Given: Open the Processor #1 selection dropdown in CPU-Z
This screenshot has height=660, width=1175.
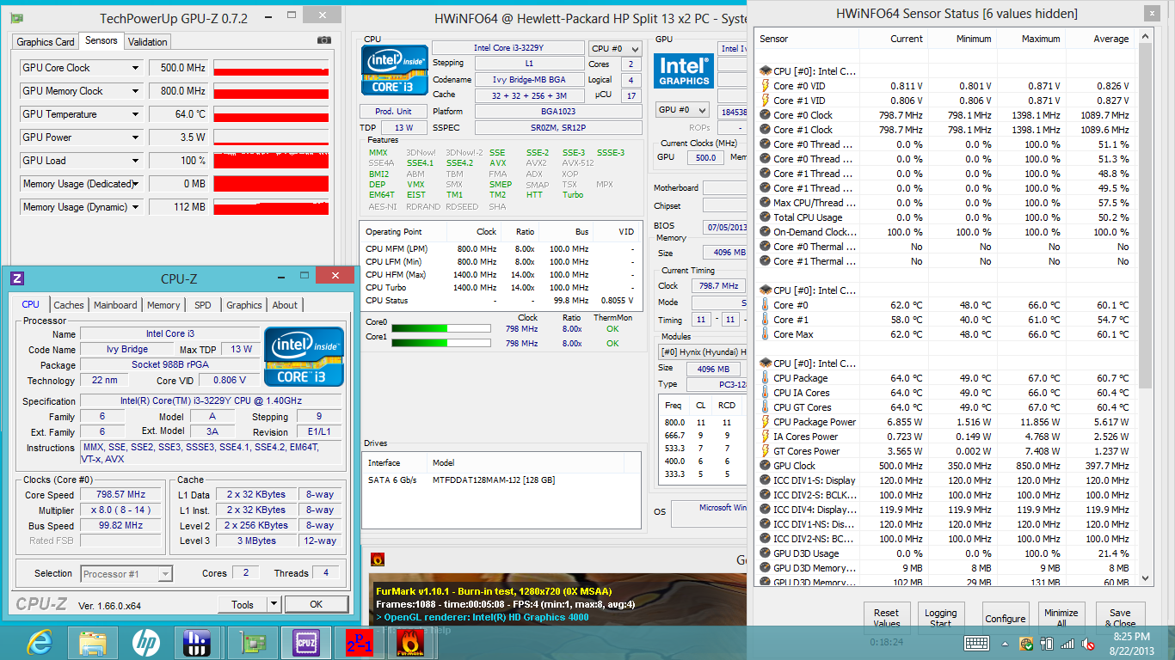Looking at the screenshot, I should tap(126, 574).
